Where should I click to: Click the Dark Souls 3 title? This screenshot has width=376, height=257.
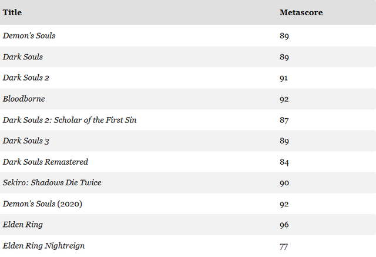click(26, 141)
